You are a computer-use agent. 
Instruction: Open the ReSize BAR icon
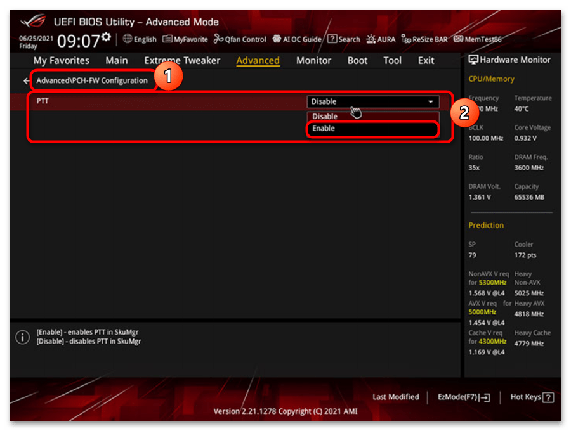(x=406, y=39)
